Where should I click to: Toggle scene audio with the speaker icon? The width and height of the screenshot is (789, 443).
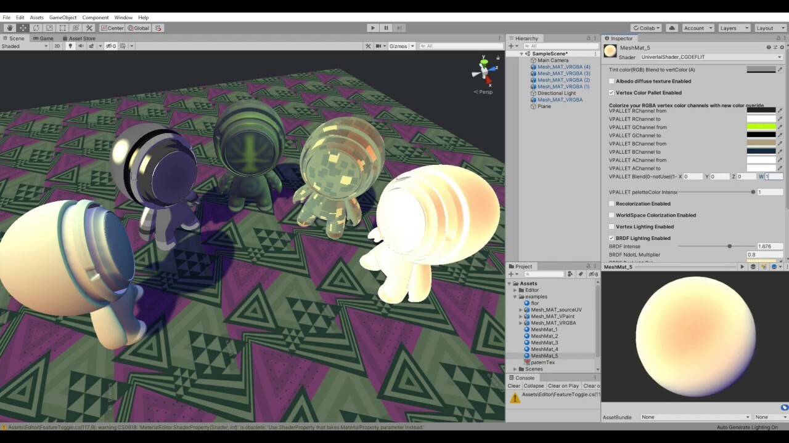[x=81, y=46]
